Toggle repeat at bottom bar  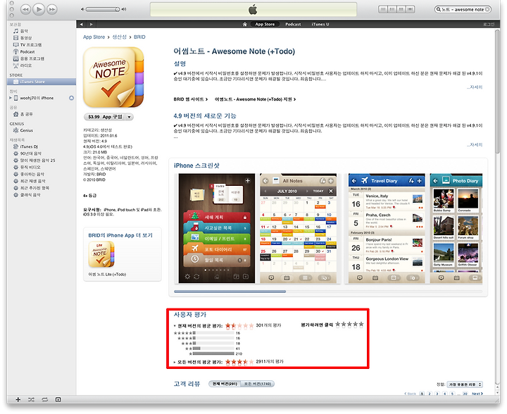click(x=44, y=400)
